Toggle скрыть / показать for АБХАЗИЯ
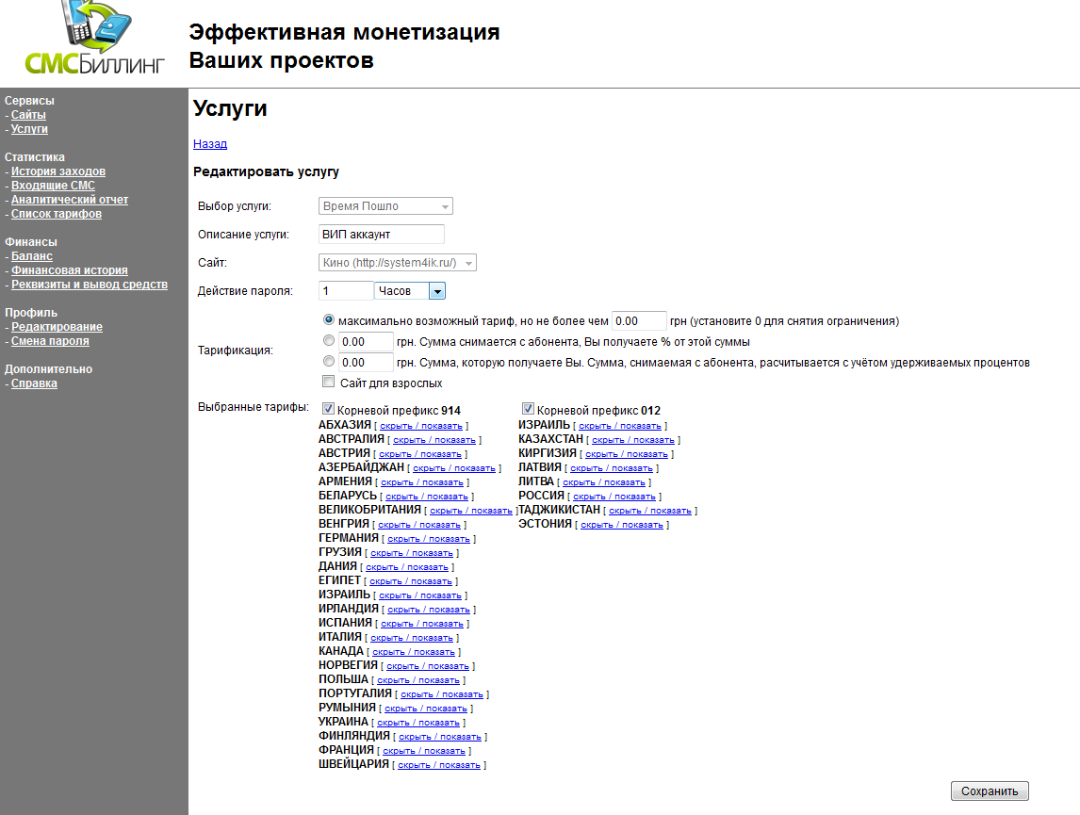The width and height of the screenshot is (1080, 815). (x=421, y=426)
